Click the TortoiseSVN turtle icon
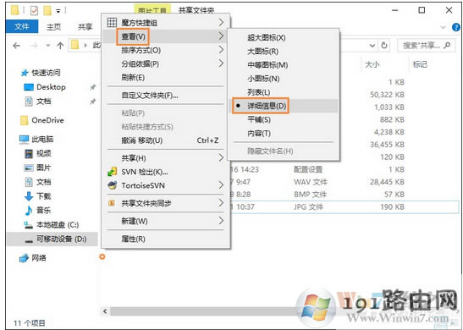Screen dimensions: 463x330 (113, 185)
